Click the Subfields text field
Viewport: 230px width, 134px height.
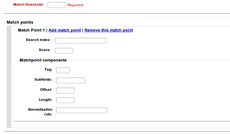click(71, 80)
